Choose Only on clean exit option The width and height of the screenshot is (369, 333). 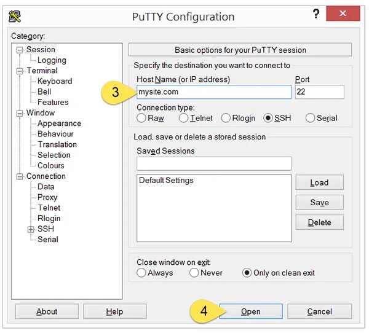point(247,273)
